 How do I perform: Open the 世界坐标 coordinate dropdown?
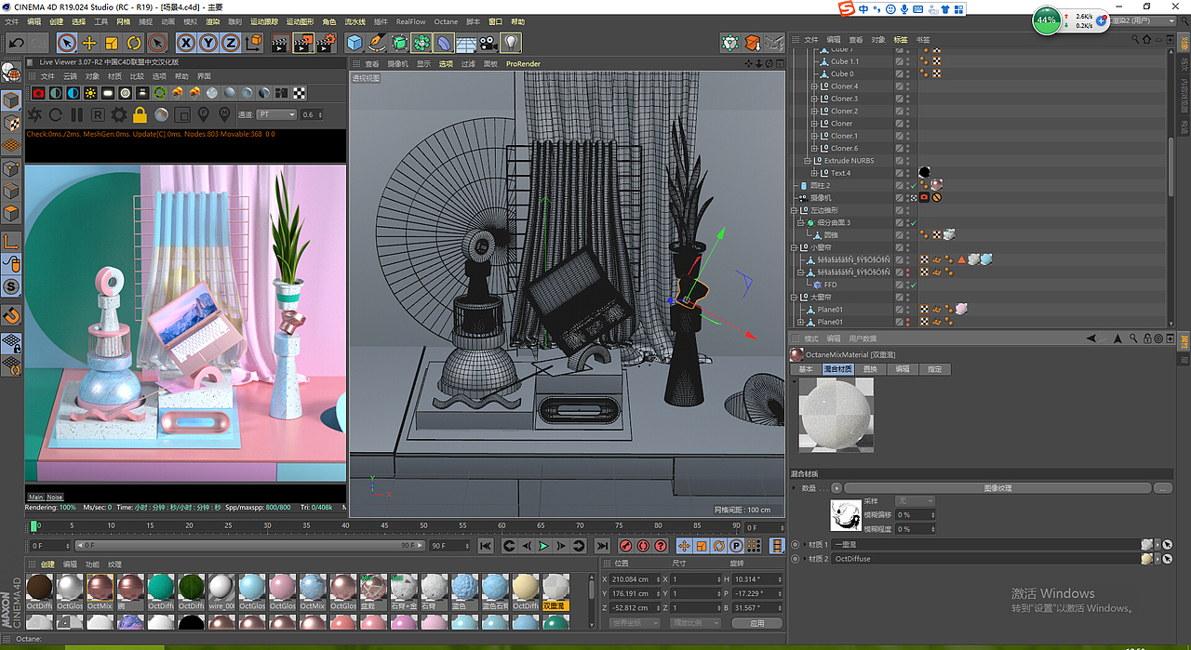(635, 623)
